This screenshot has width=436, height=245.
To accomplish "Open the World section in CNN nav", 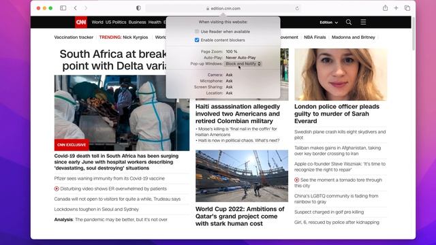I will (97, 22).
